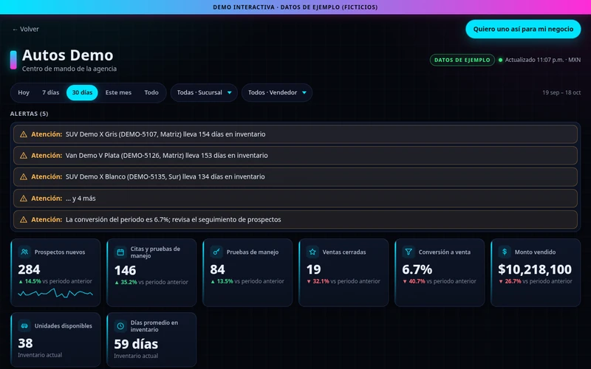
Task: Click the 32.1% decline indicator
Action: [318, 281]
